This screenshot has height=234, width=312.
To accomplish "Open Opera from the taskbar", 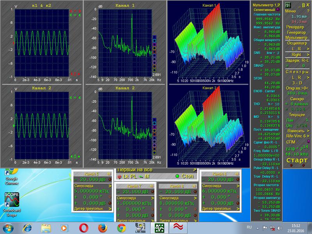I will pos(84,228).
